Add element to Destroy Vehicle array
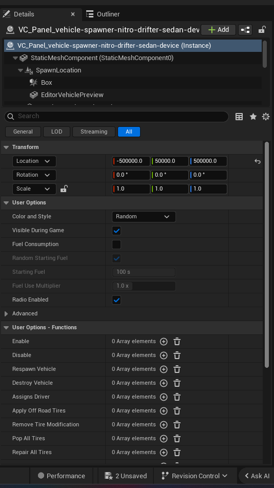Screen dimensions: 274x488 [x=164, y=383]
